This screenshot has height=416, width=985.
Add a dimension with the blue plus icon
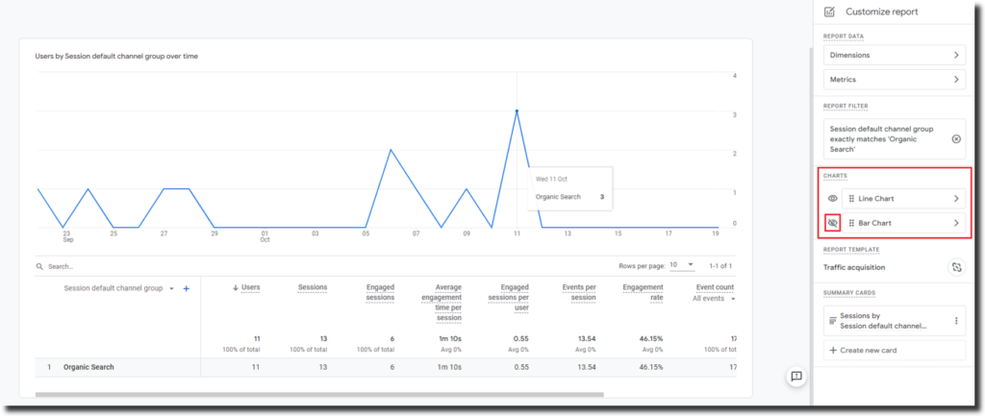pyautogui.click(x=187, y=288)
